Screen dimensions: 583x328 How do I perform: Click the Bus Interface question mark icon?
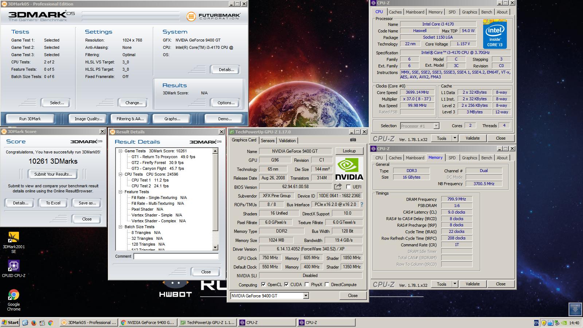pyautogui.click(x=362, y=204)
